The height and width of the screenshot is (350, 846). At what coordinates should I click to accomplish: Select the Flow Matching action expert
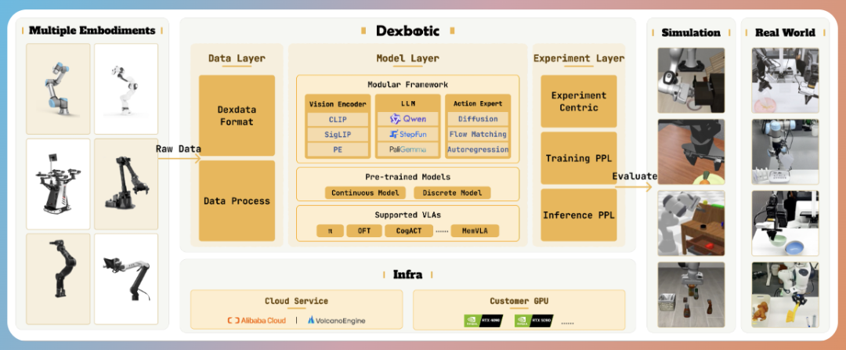click(x=478, y=134)
